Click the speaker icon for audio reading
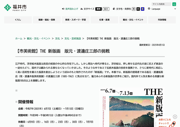This screenshot has width=180, height=127. [x=63, y=9]
